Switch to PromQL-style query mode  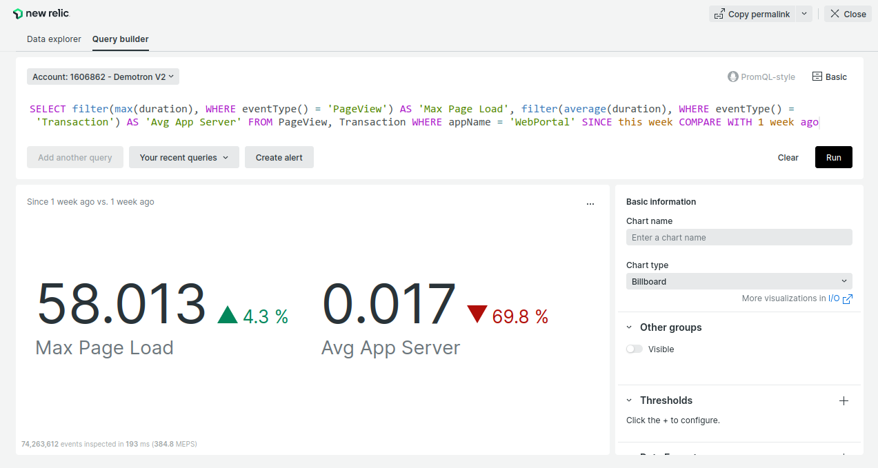(x=761, y=77)
